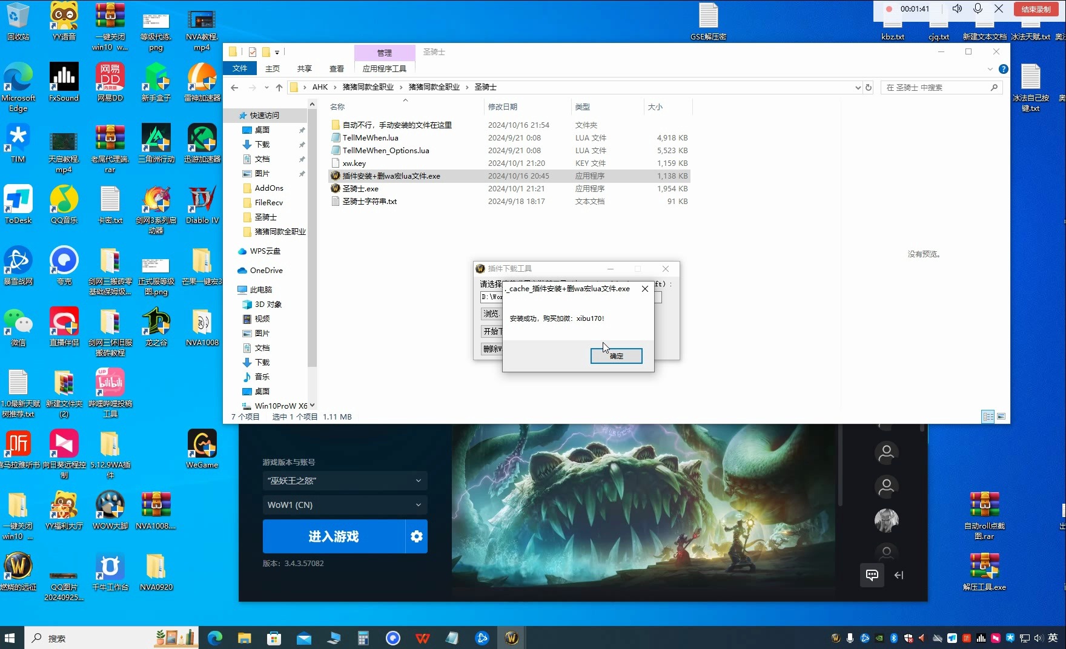Viewport: 1066px width, 649px height.
Task: Click the 确定 button in the install dialog
Action: tap(616, 356)
